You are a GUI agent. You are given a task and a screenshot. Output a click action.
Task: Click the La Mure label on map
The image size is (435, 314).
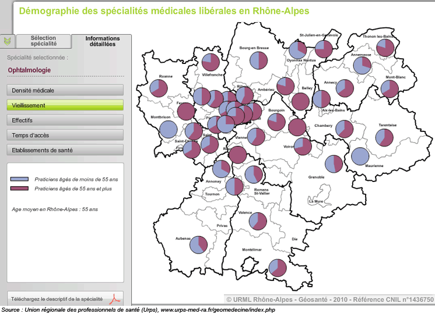point(316,201)
